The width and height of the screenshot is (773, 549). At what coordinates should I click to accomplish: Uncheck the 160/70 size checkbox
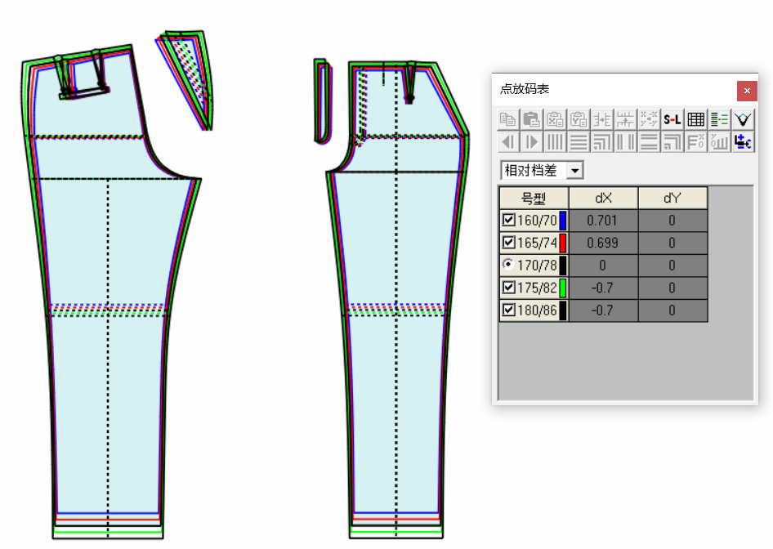(x=508, y=221)
